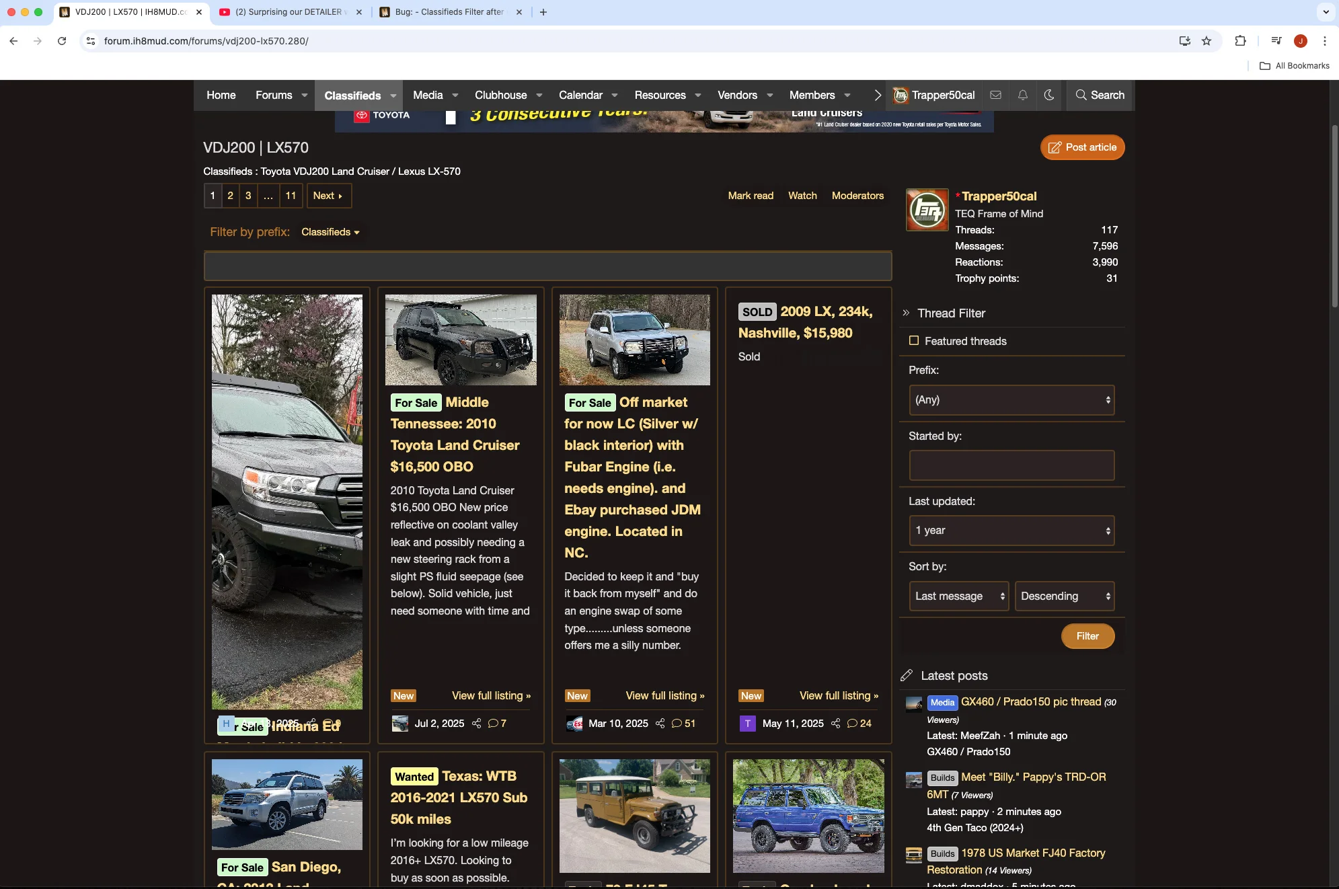Open Chrome three-dot menu
Image resolution: width=1339 pixels, height=889 pixels.
click(1324, 41)
